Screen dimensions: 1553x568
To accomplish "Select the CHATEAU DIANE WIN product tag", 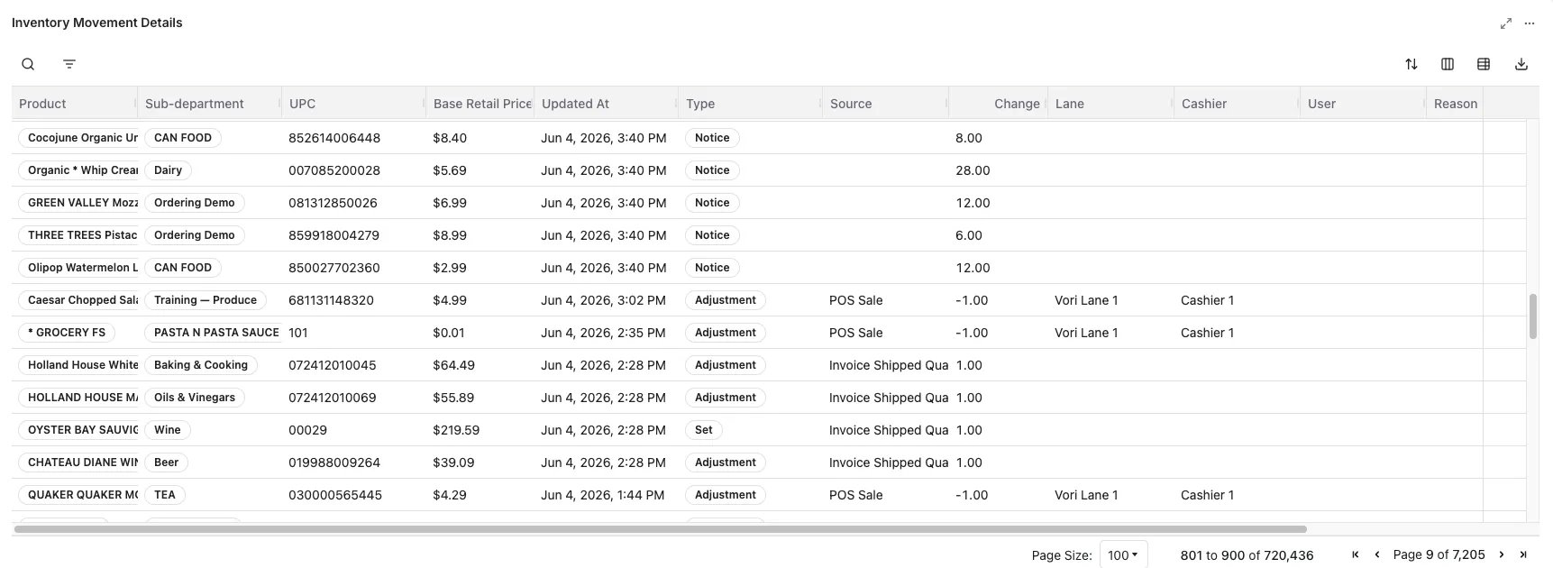I will pos(79,463).
